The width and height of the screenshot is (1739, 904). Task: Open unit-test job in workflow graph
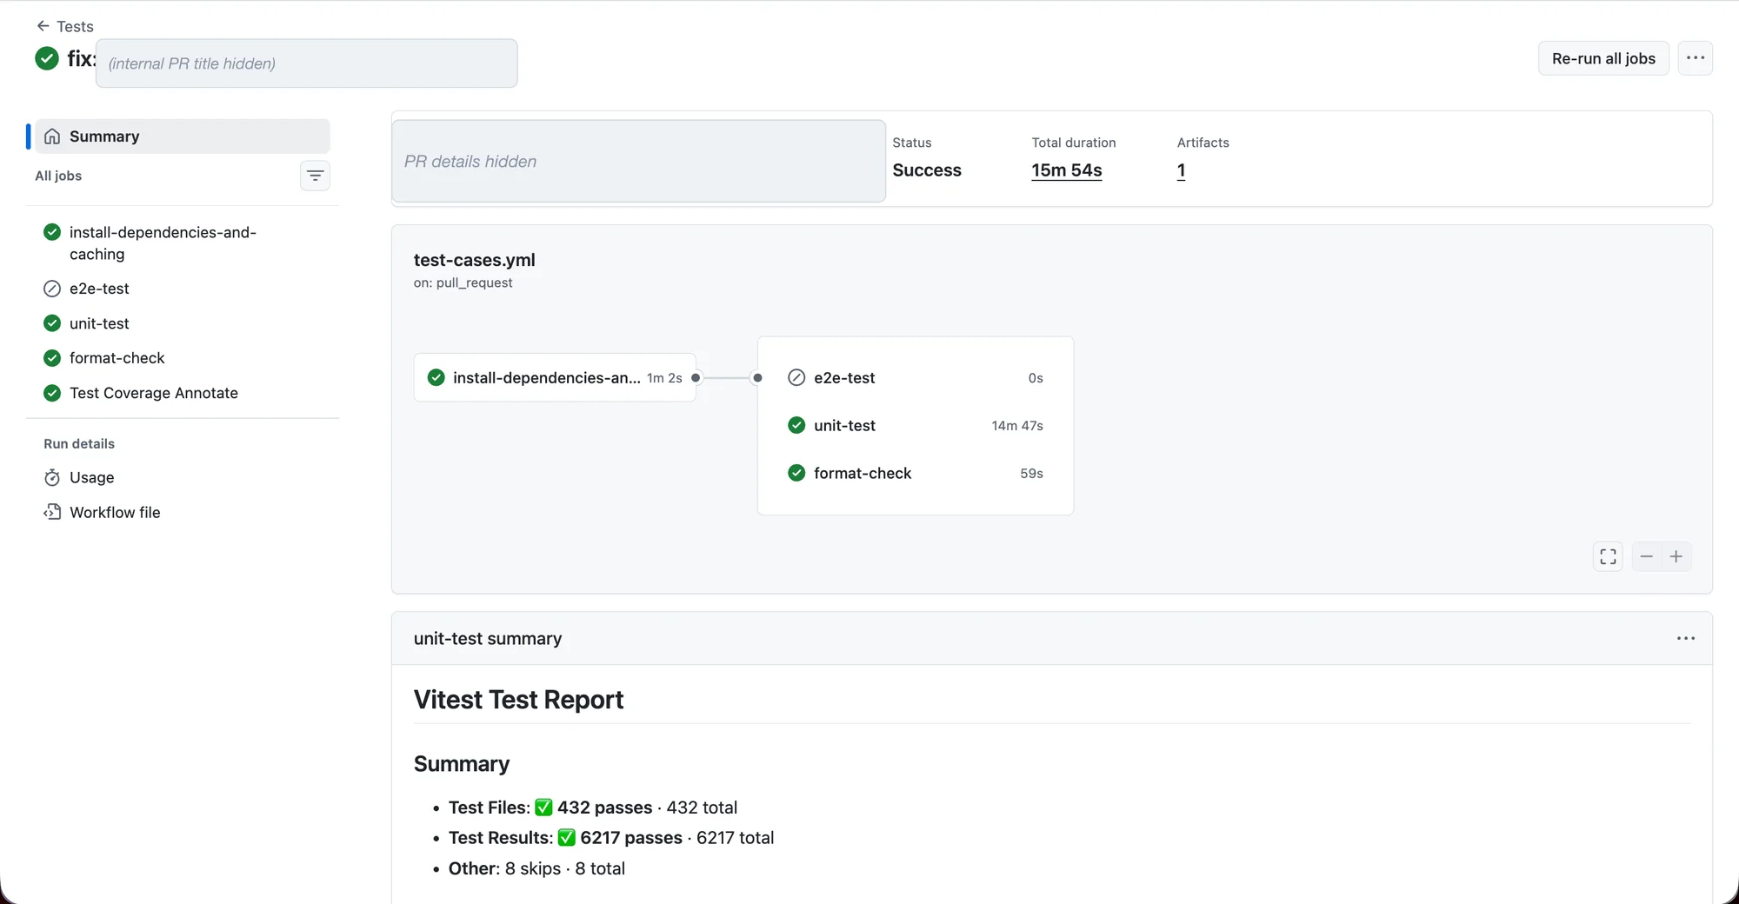pyautogui.click(x=915, y=425)
